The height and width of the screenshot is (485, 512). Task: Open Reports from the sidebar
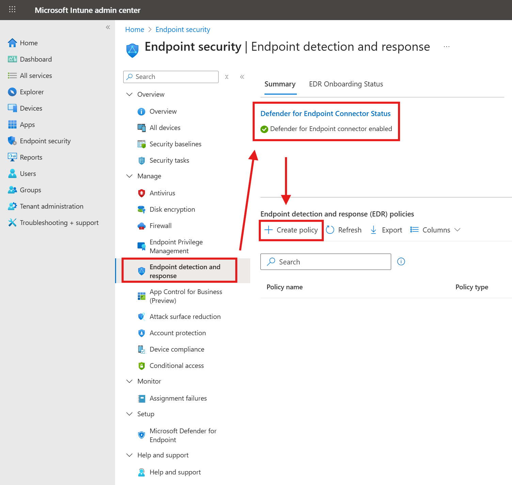click(x=31, y=157)
